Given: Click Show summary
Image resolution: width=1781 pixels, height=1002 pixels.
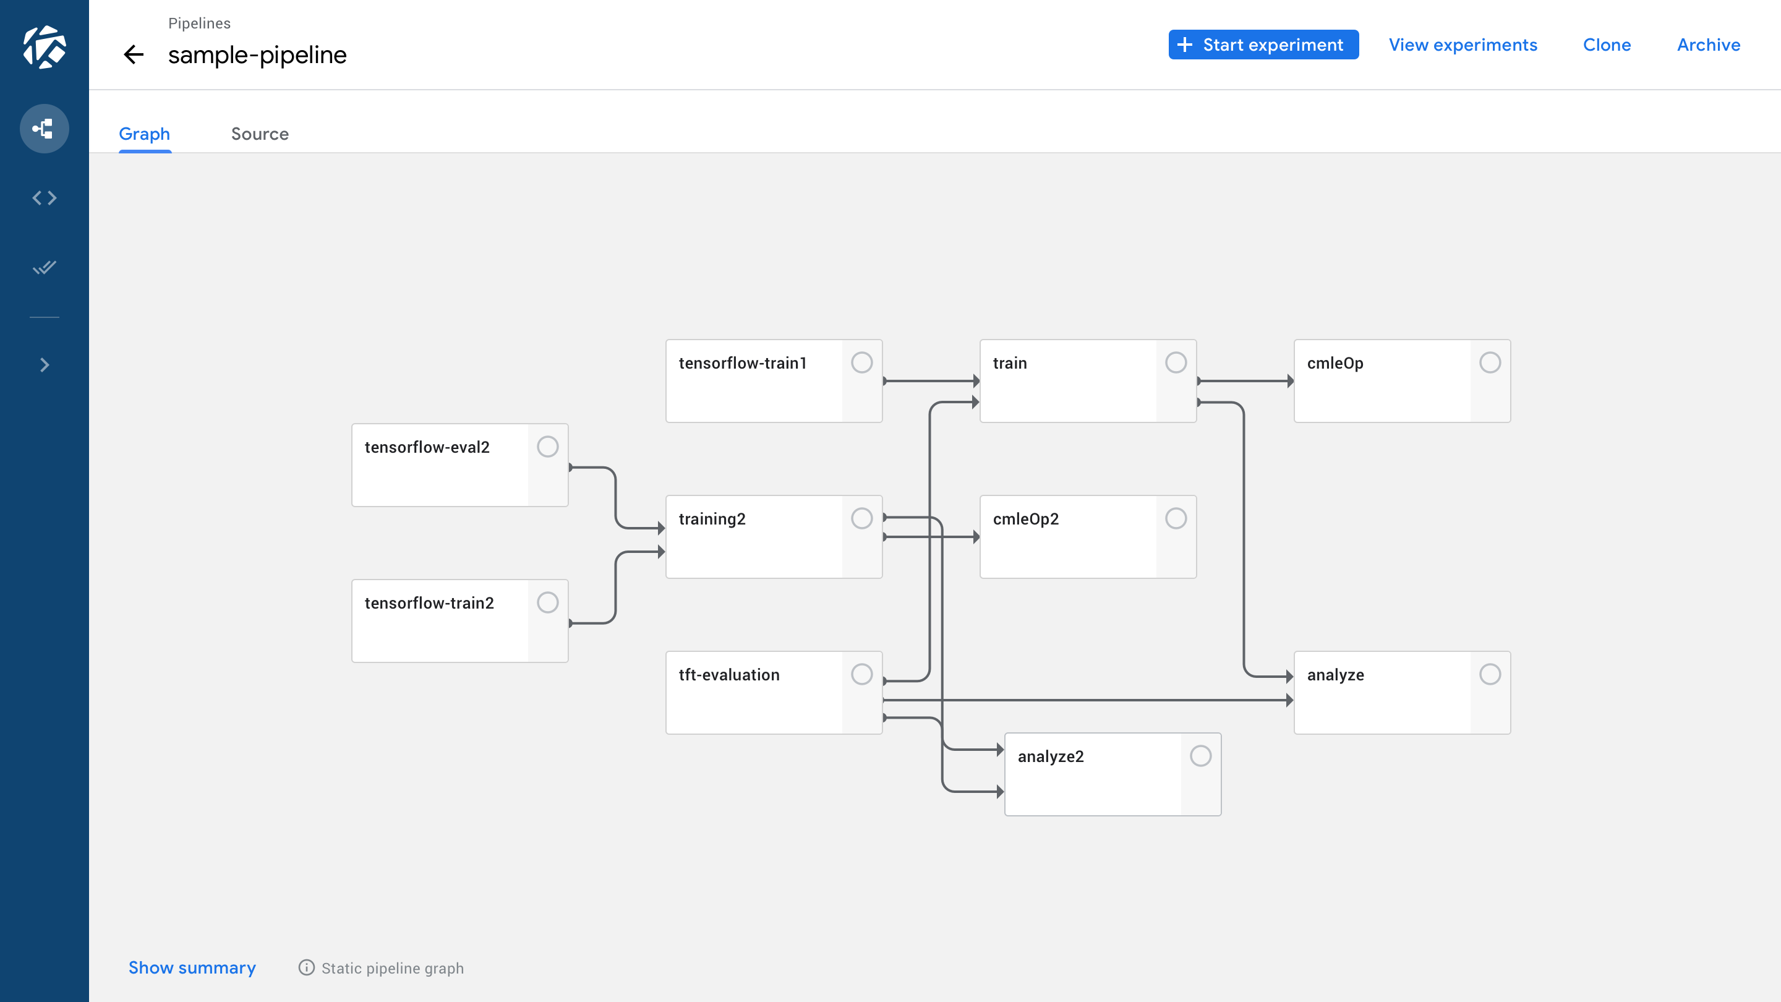Looking at the screenshot, I should [x=192, y=967].
